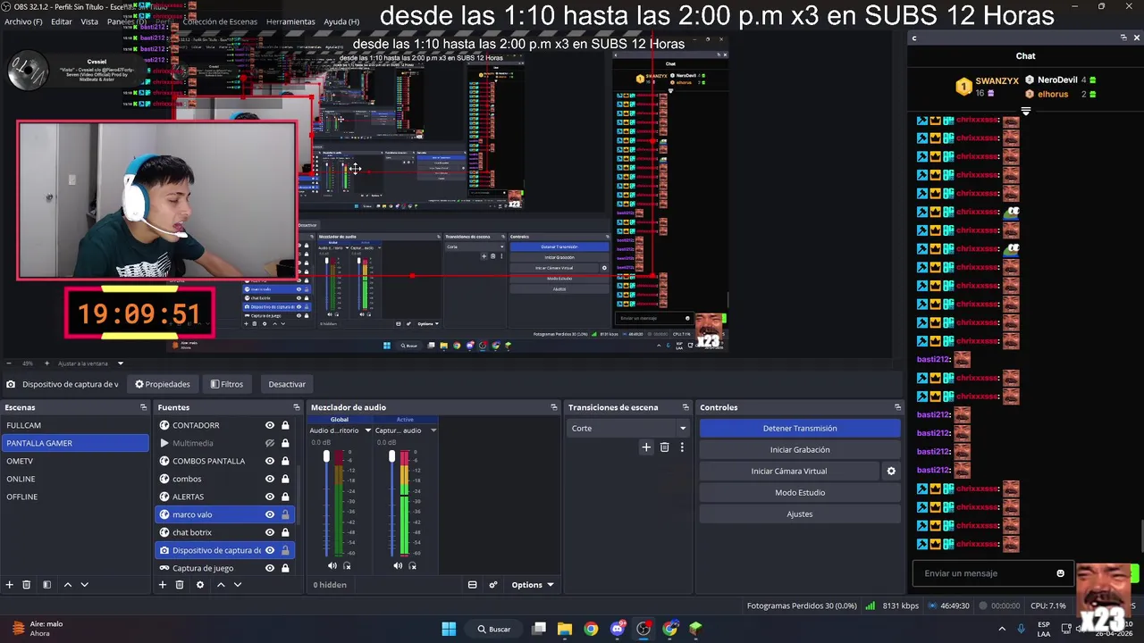Image resolution: width=1144 pixels, height=643 pixels.
Task: Mute the Audio del escritorio speaker icon
Action: 332,565
